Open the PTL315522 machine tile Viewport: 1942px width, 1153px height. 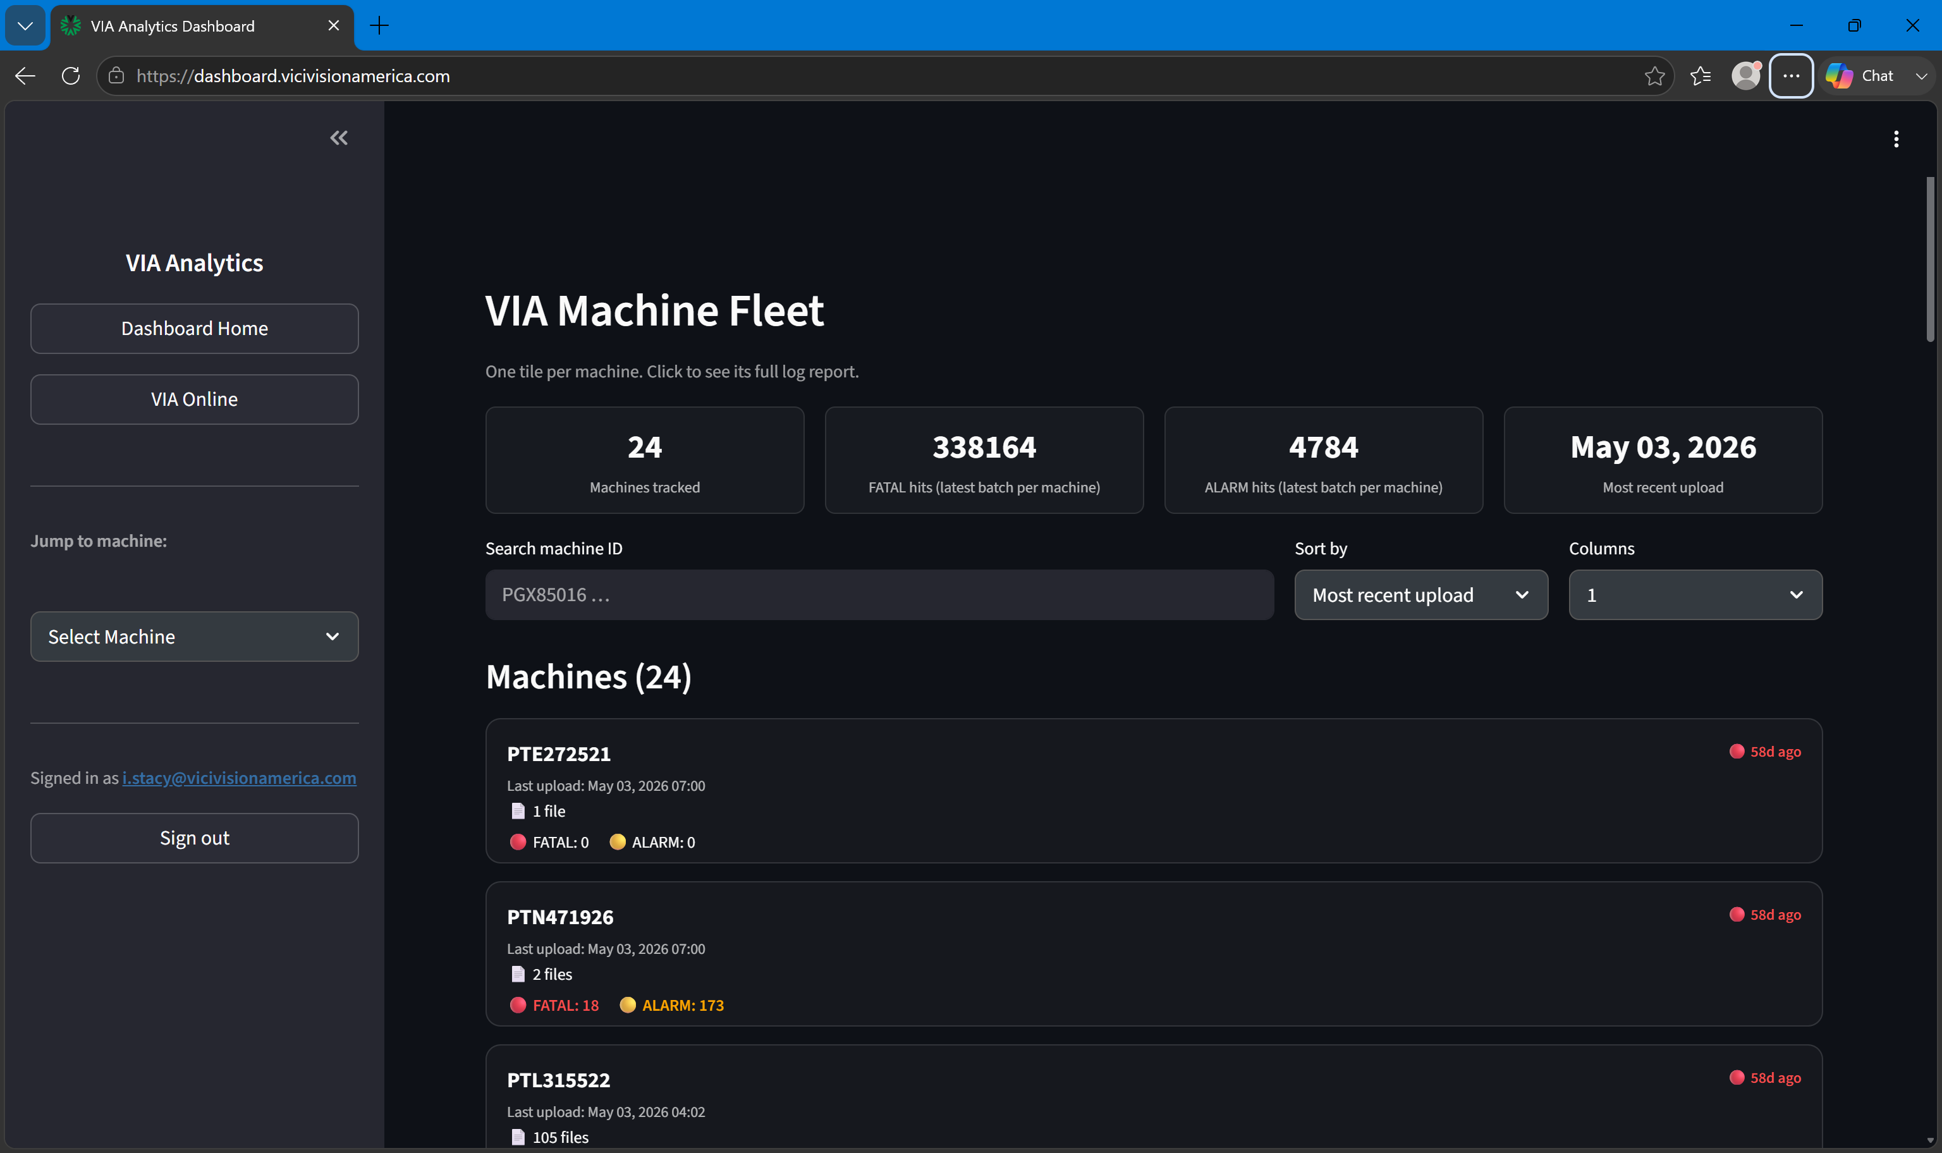click(x=1154, y=1096)
